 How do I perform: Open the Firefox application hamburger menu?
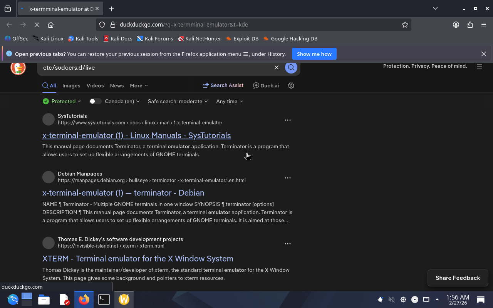484,25
